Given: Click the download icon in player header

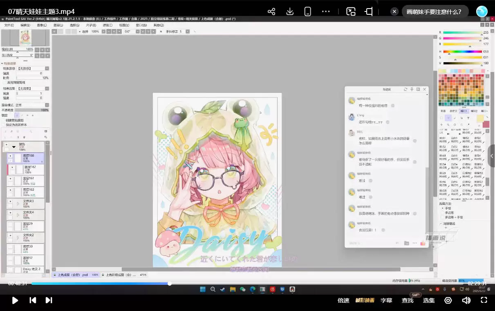Looking at the screenshot, I should coord(290,11).
